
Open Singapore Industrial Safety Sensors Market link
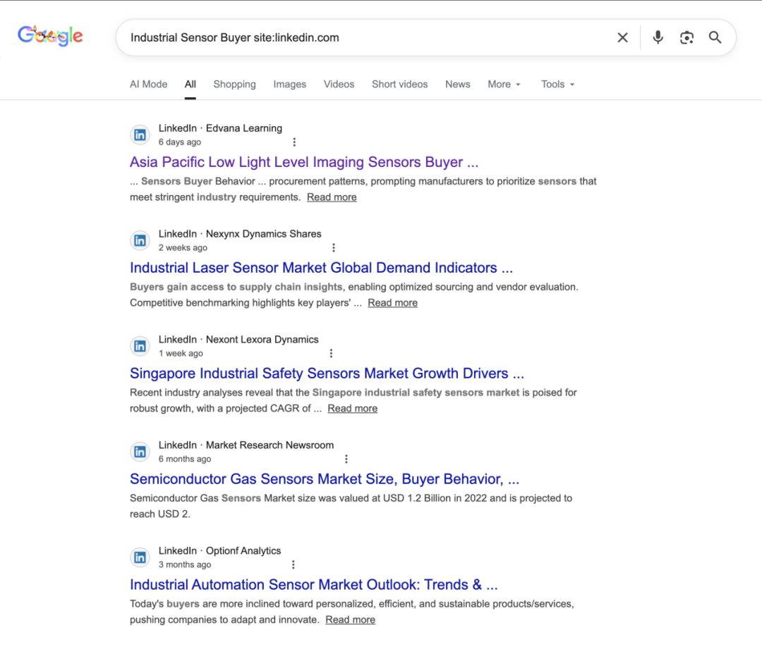click(x=327, y=374)
